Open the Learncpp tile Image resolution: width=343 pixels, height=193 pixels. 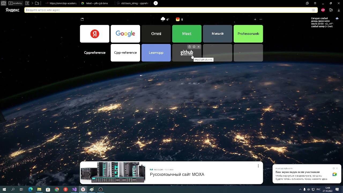coord(156,53)
